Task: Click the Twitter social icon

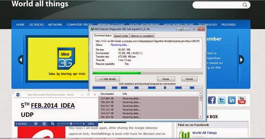Action: 222,100
